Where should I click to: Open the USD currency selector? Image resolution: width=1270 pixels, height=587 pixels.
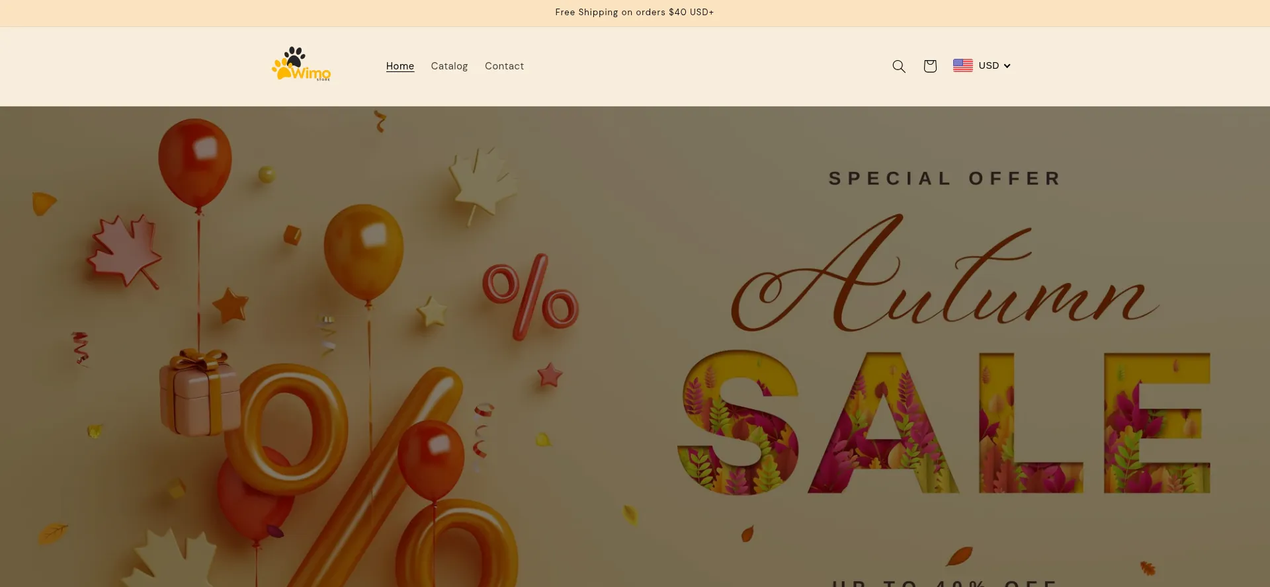(x=982, y=65)
